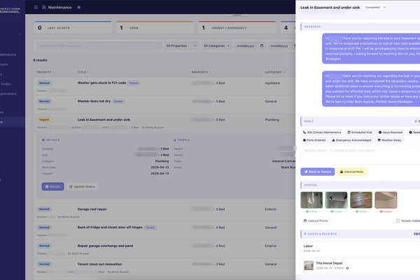Open Repair garage overhangs and paint row
Image resolution: width=420 pixels, height=280 pixels.
point(164,249)
